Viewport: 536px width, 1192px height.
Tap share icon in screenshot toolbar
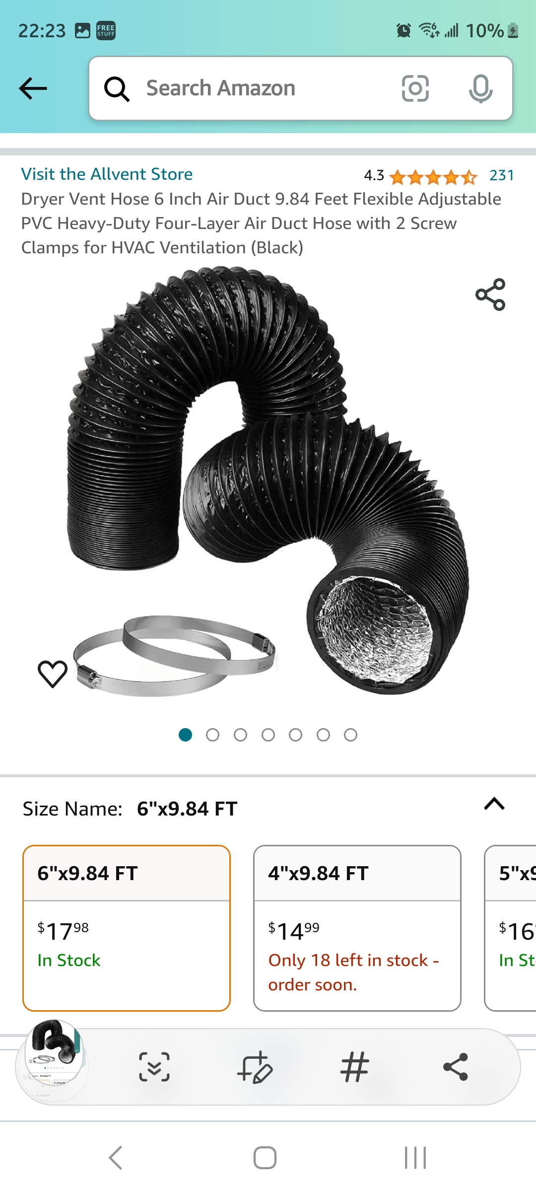click(x=456, y=1067)
